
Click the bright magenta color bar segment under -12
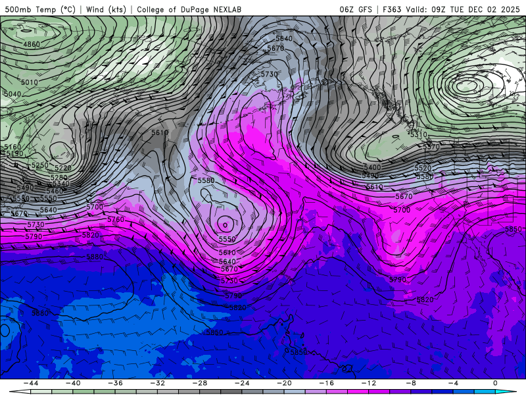tap(358, 392)
